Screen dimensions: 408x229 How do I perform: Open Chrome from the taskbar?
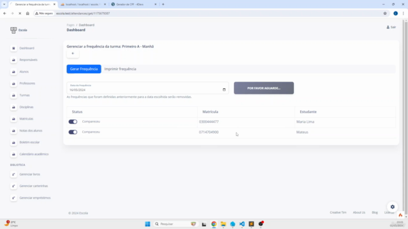(x=214, y=224)
